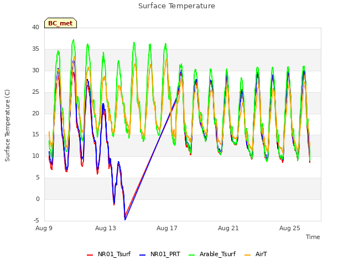
Task: Select the Surface Temperature chart title
Action: coord(177,6)
